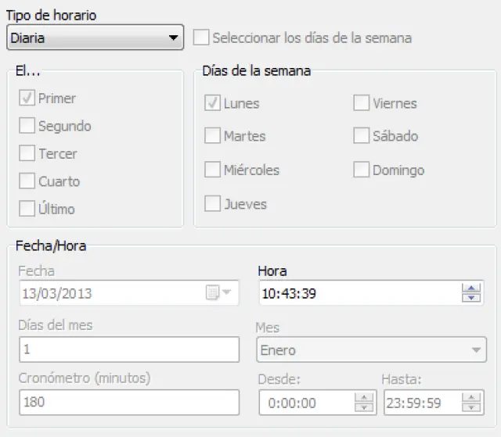Click the Fecha date field
This screenshot has width=501, height=437.
click(x=108, y=293)
